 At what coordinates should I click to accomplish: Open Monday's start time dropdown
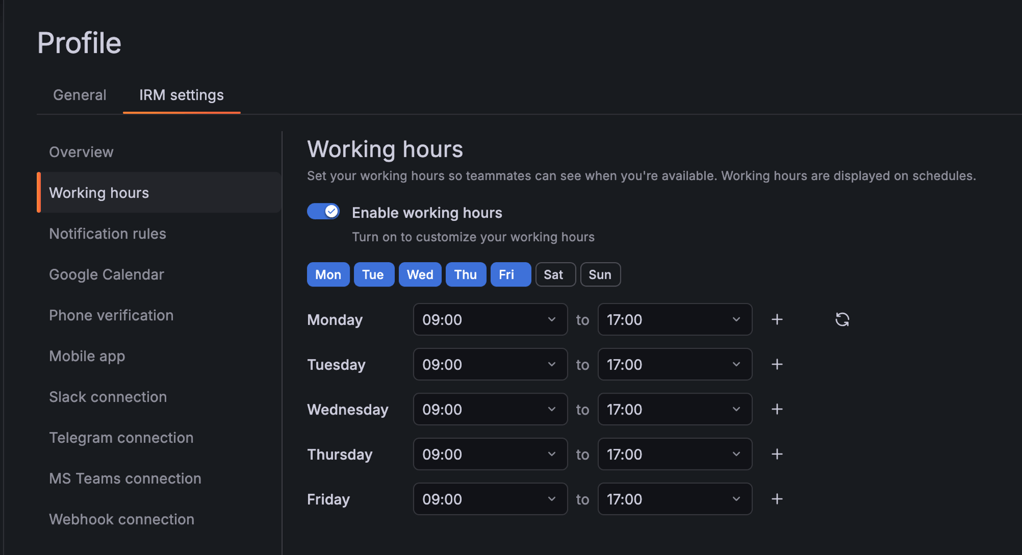[490, 319]
